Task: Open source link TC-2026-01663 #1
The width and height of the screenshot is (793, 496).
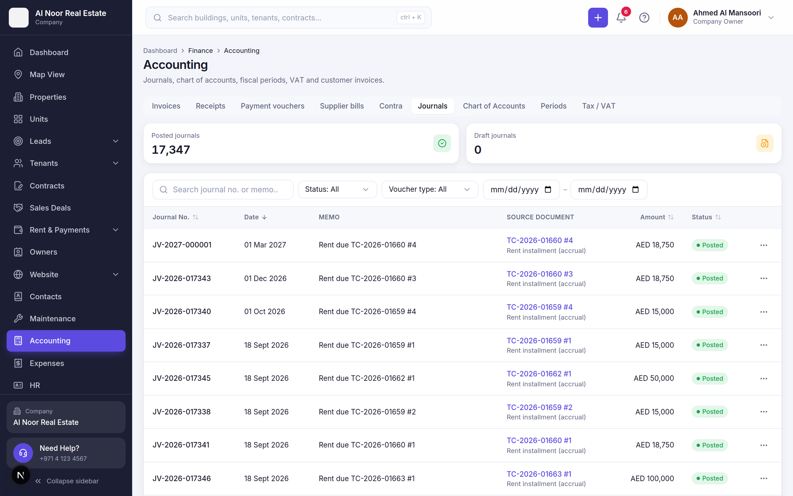Action: pos(539,474)
